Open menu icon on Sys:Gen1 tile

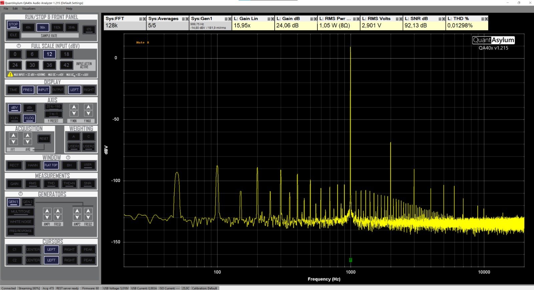(x=226, y=19)
